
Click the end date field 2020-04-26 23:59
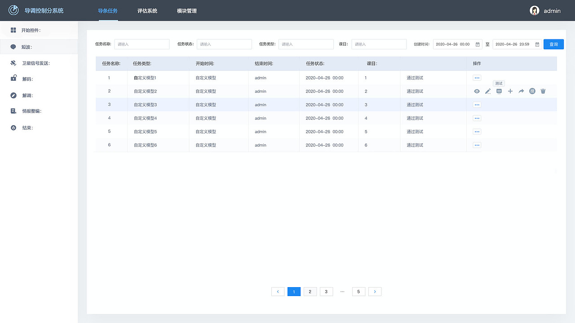pyautogui.click(x=517, y=44)
